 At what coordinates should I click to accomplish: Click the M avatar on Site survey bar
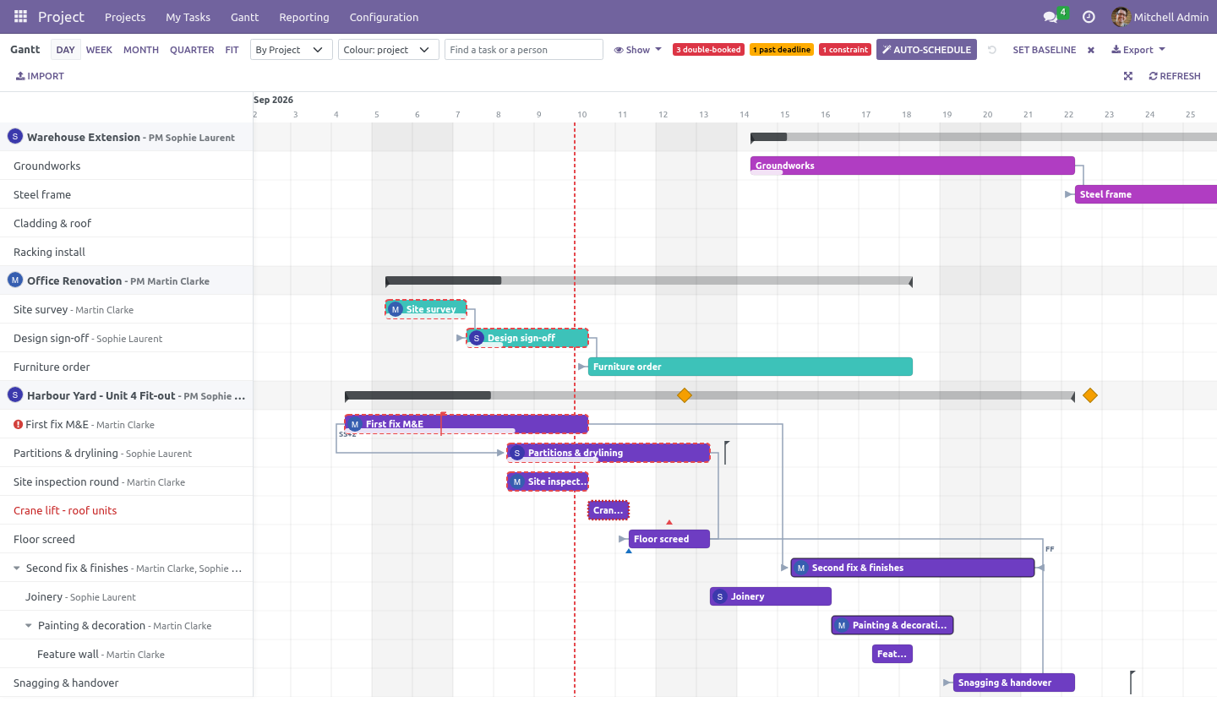[396, 309]
